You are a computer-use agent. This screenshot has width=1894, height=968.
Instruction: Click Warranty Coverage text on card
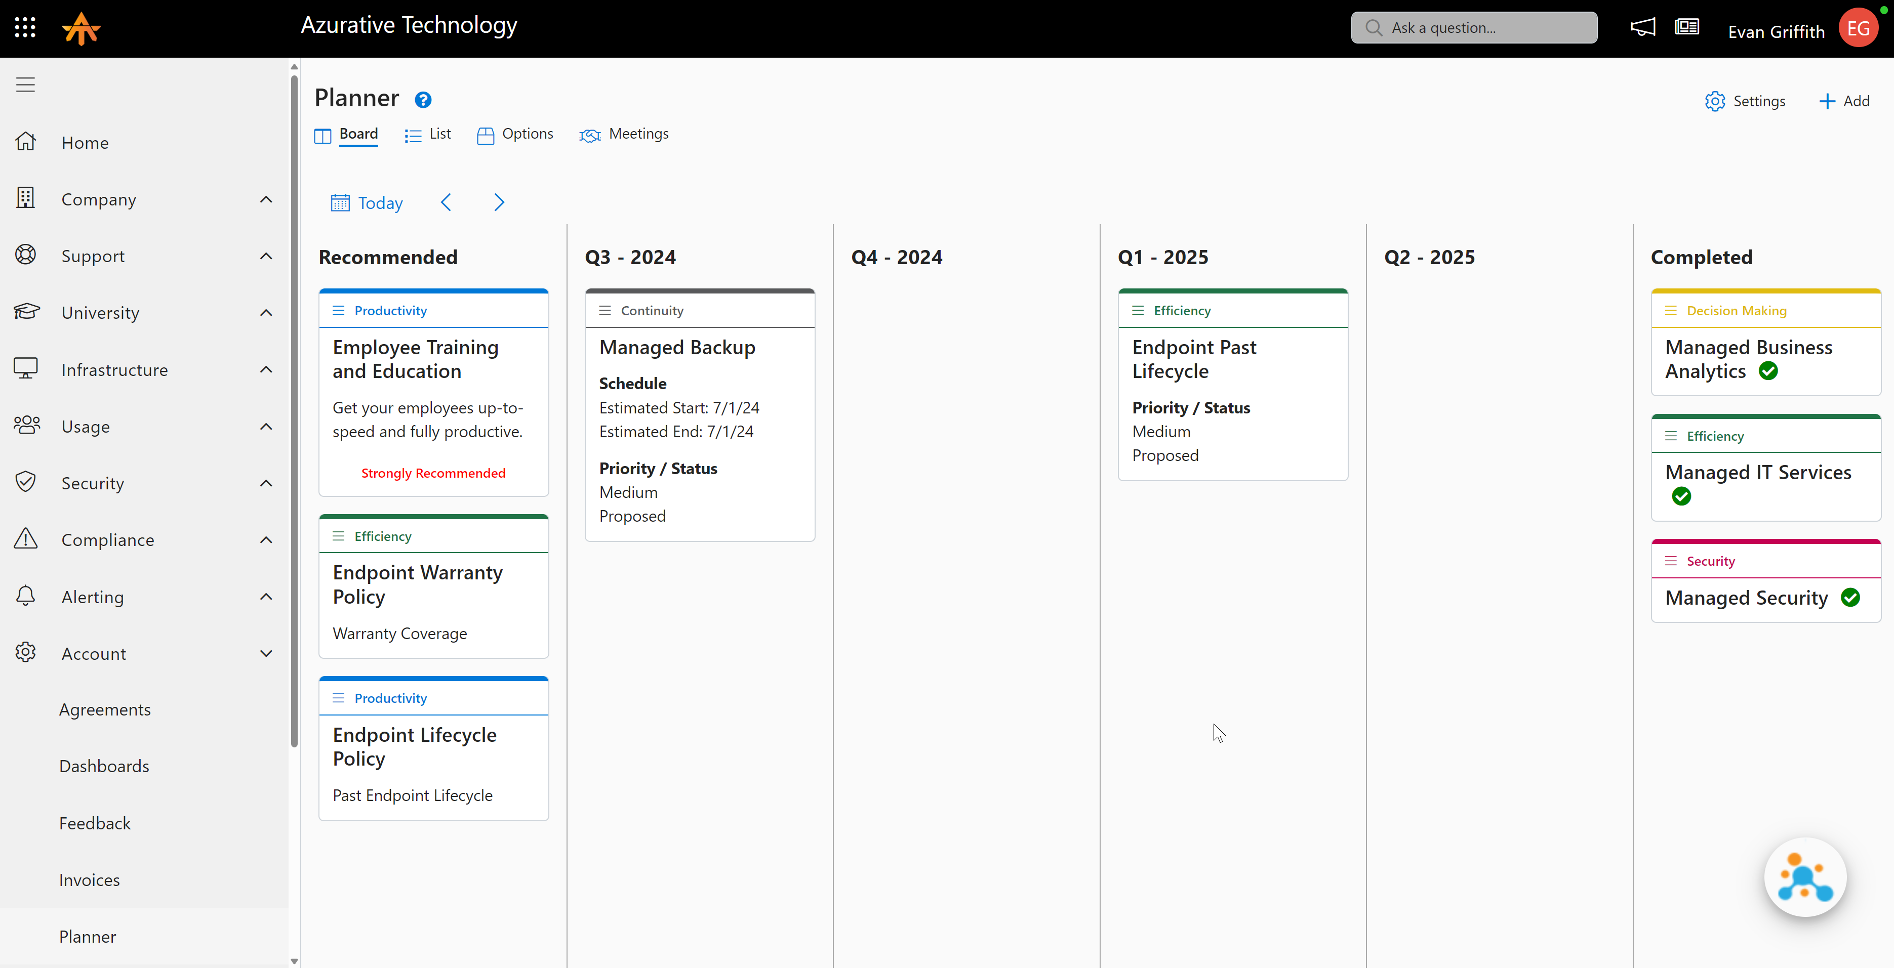pos(399,634)
